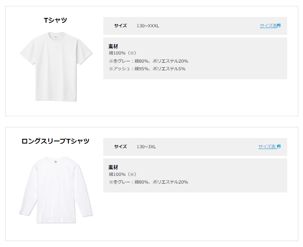
Task: Open the サイズ表 link for ロングスリーブTシャツ
Action: click(267, 146)
